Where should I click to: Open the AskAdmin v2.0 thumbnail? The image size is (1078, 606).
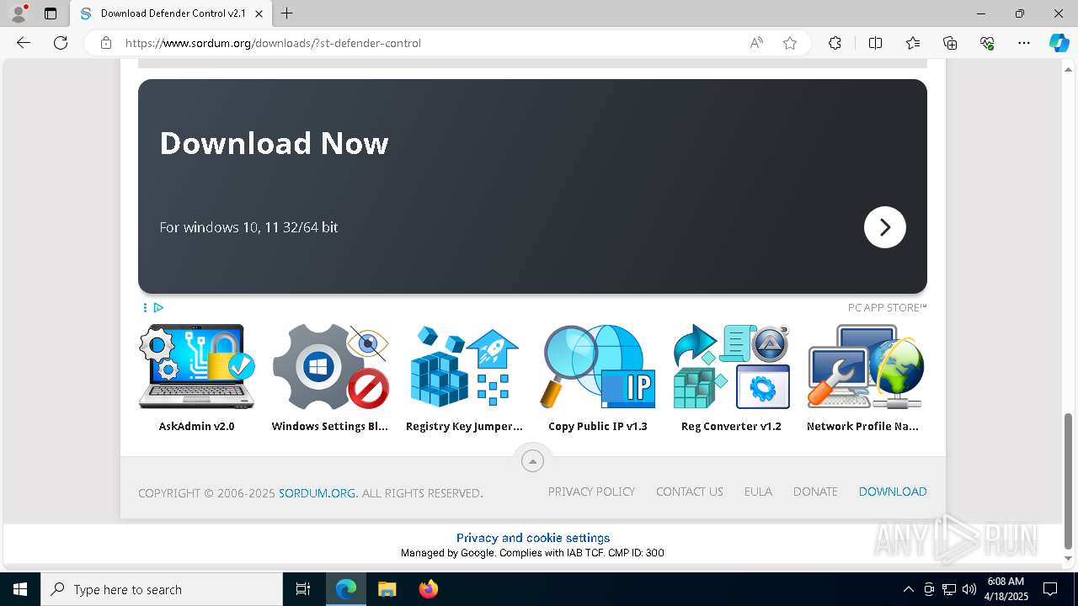[196, 366]
